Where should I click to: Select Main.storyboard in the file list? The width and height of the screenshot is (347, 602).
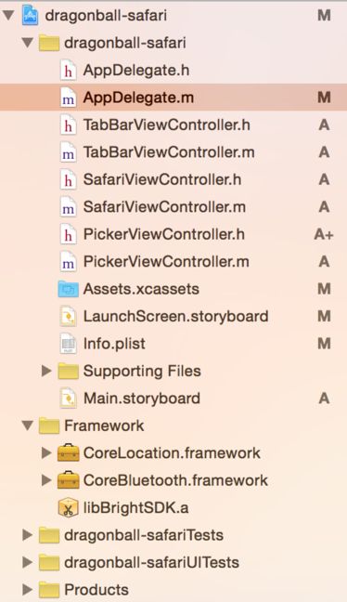[173, 399]
